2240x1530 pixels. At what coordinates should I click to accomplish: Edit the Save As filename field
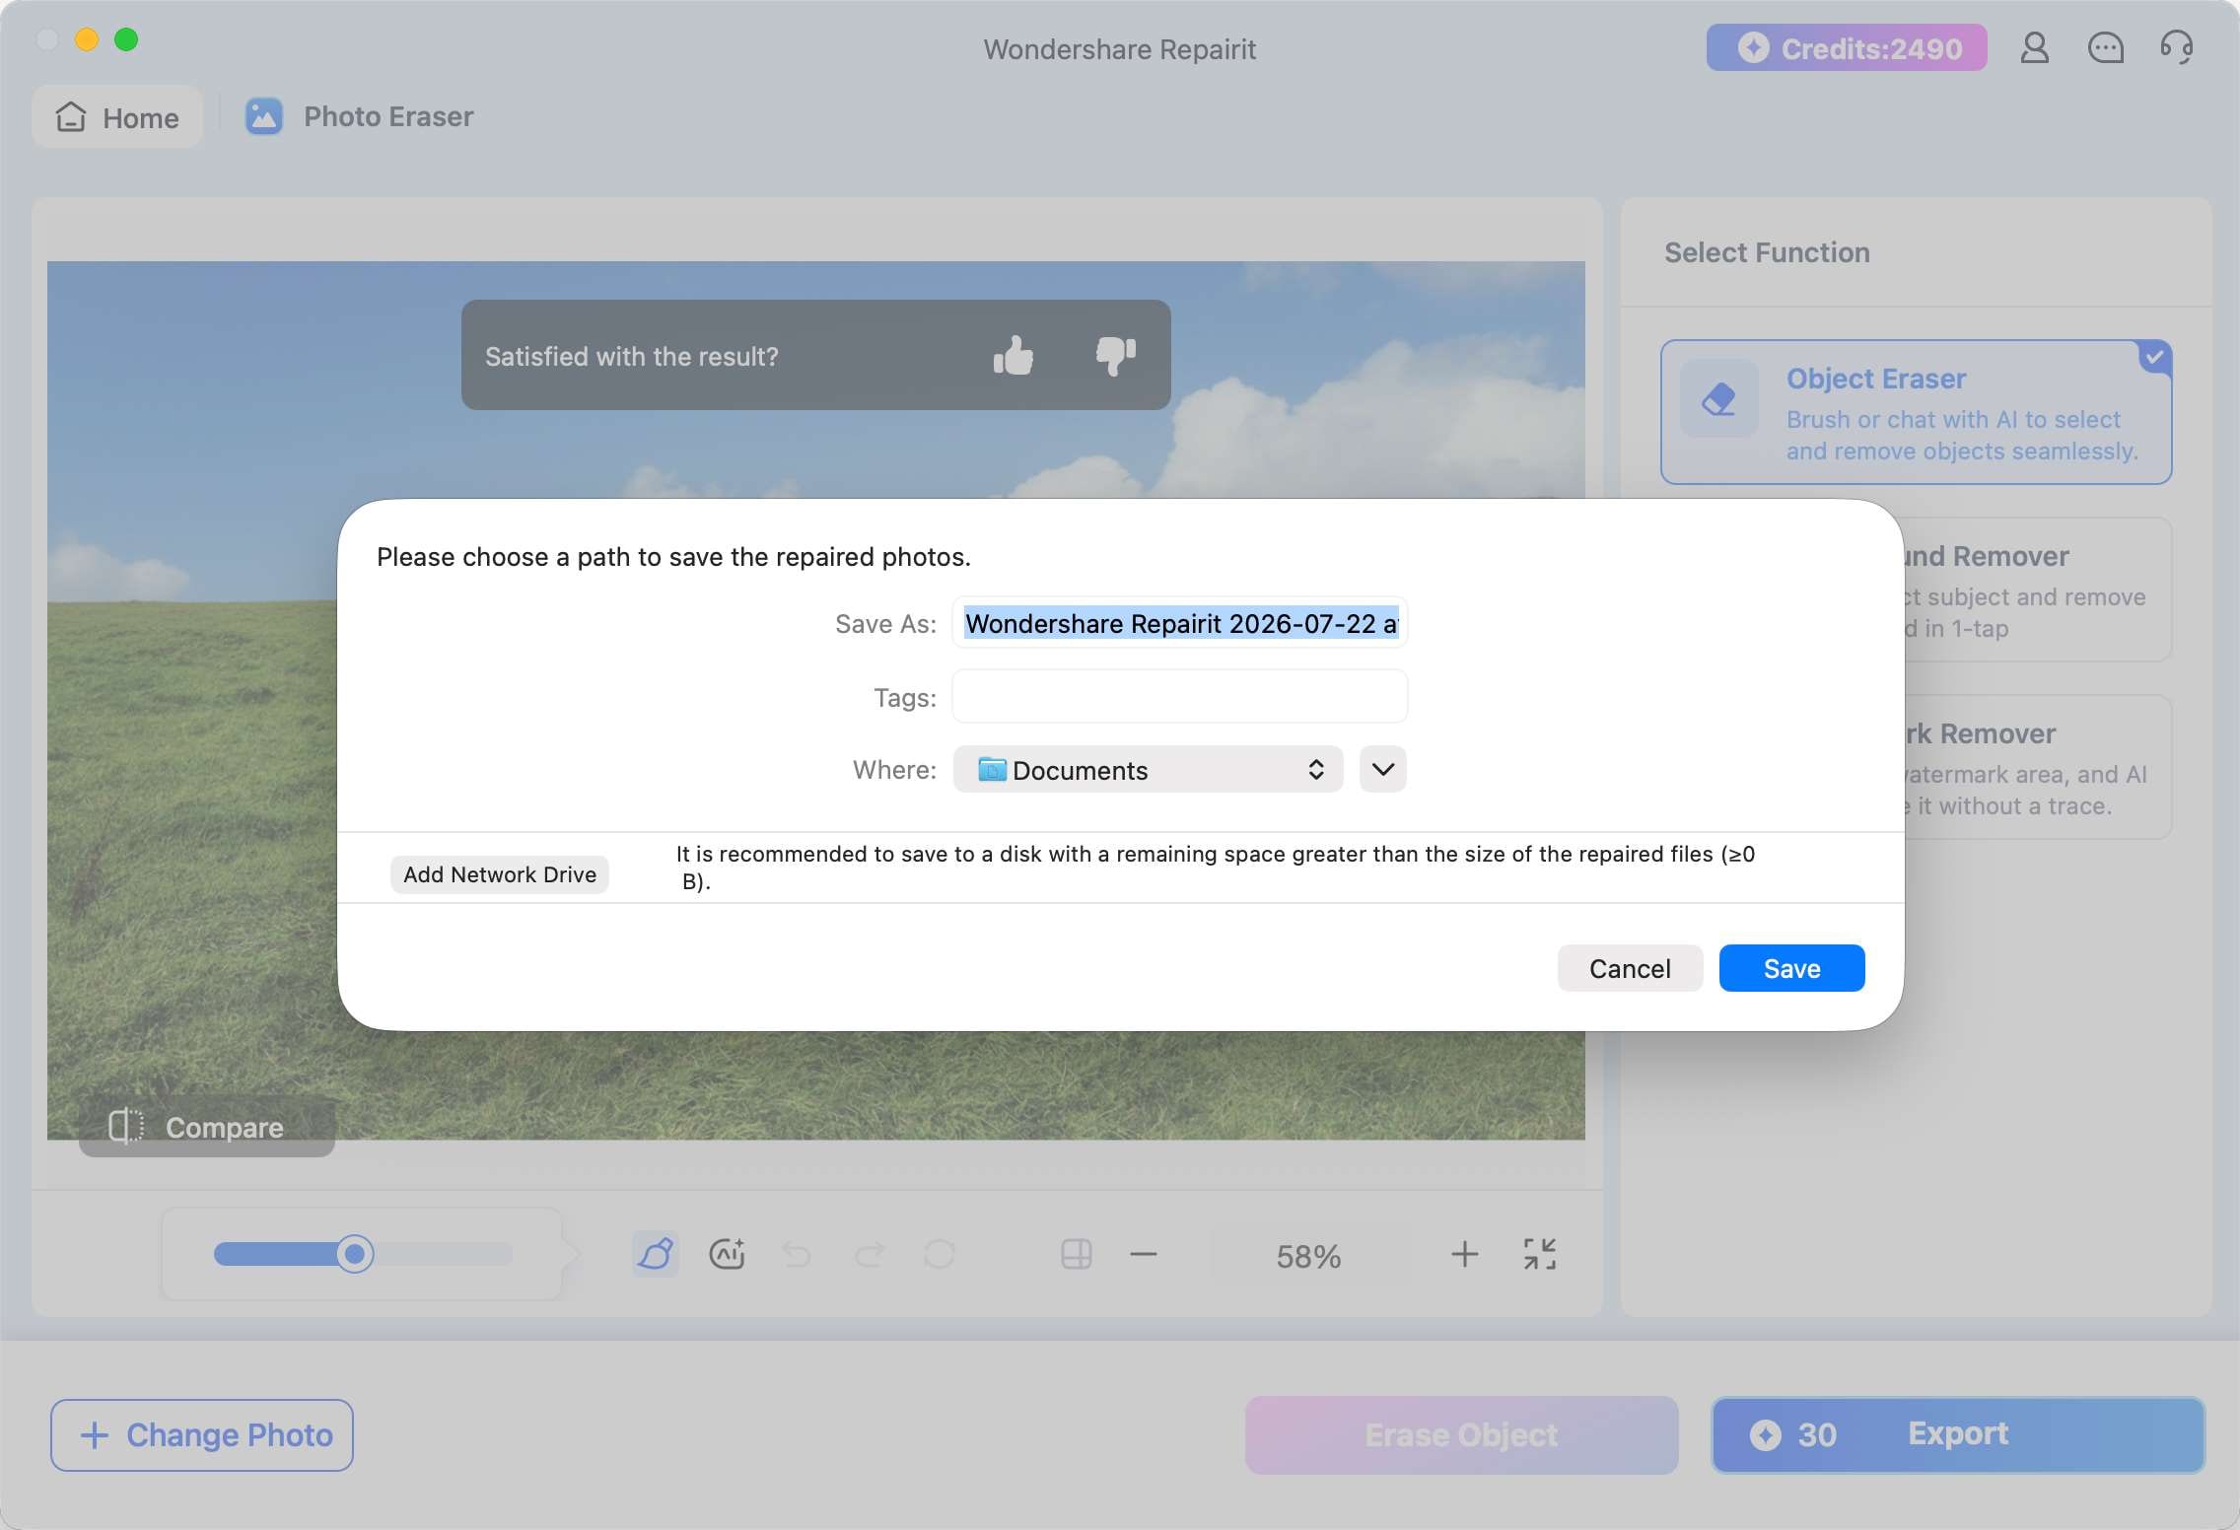click(x=1180, y=623)
